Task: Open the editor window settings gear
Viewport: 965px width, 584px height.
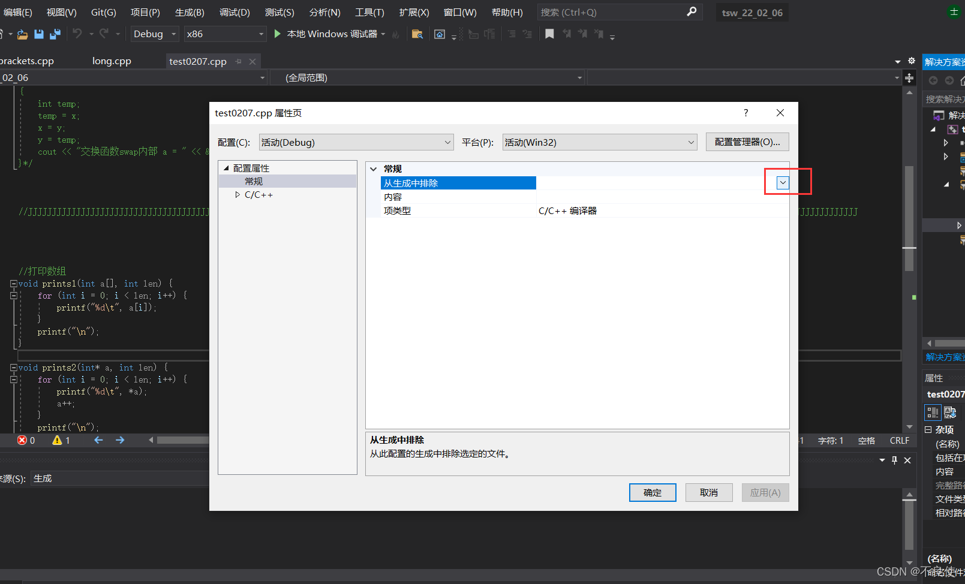Action: [x=912, y=61]
